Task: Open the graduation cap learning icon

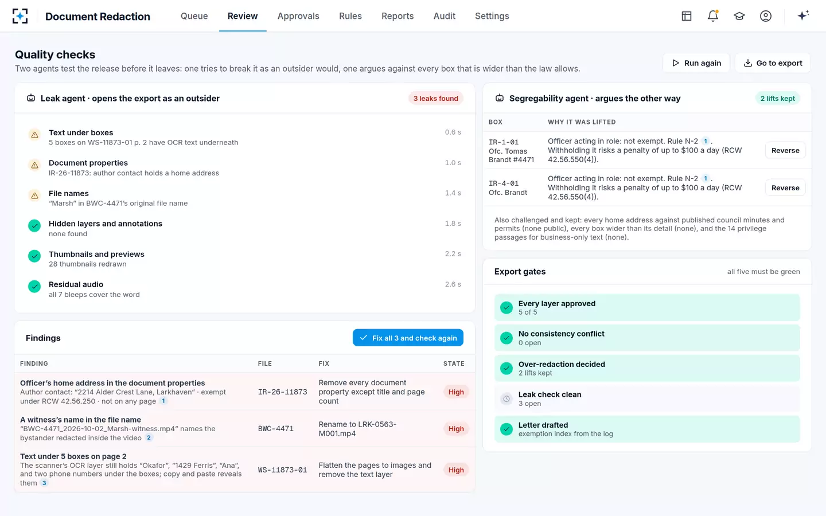Action: pos(739,16)
